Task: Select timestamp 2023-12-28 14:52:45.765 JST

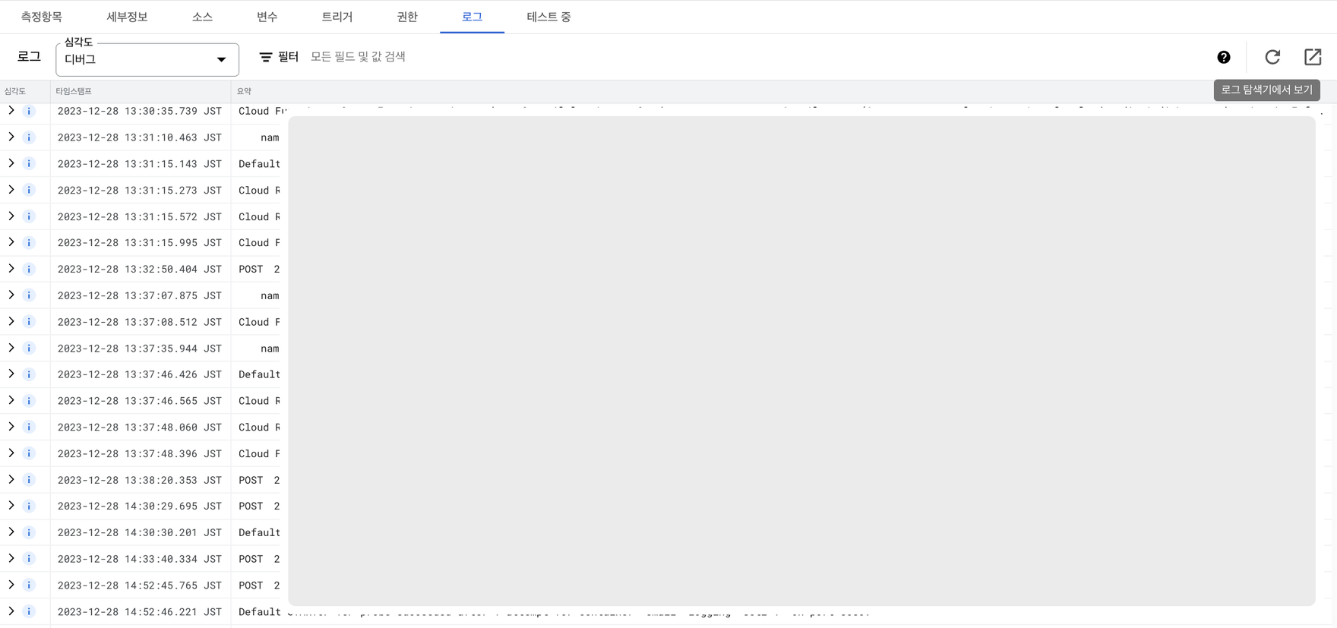Action: [x=140, y=585]
